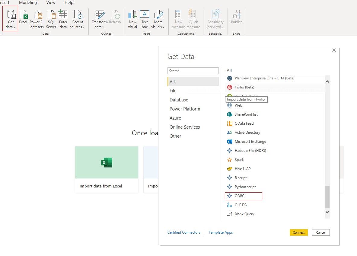This screenshot has height=256, width=357.
Task: Click the Import data from Excel card
Action: (x=107, y=169)
